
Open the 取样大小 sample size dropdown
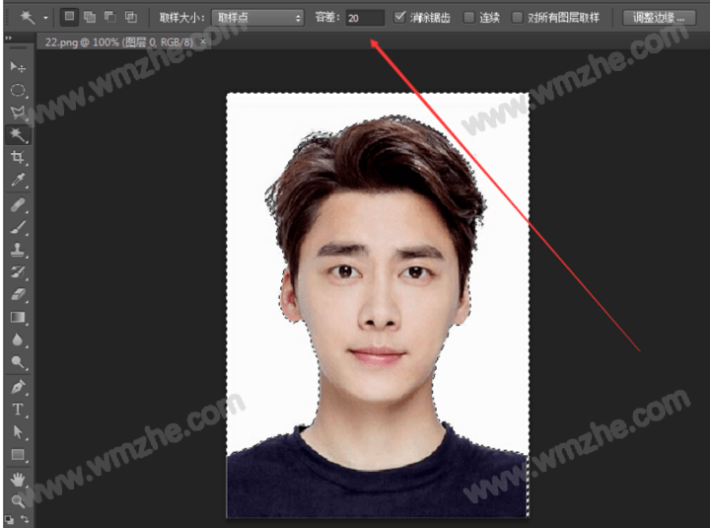[258, 18]
